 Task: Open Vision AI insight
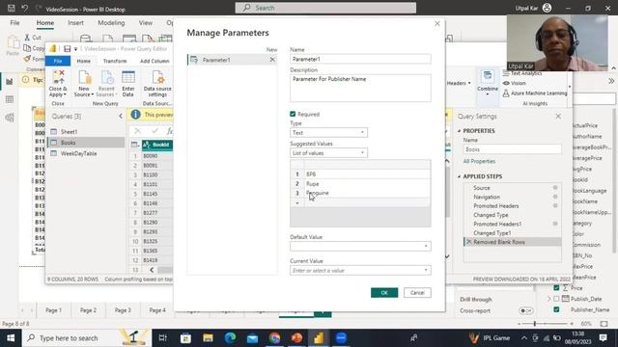coord(515,83)
